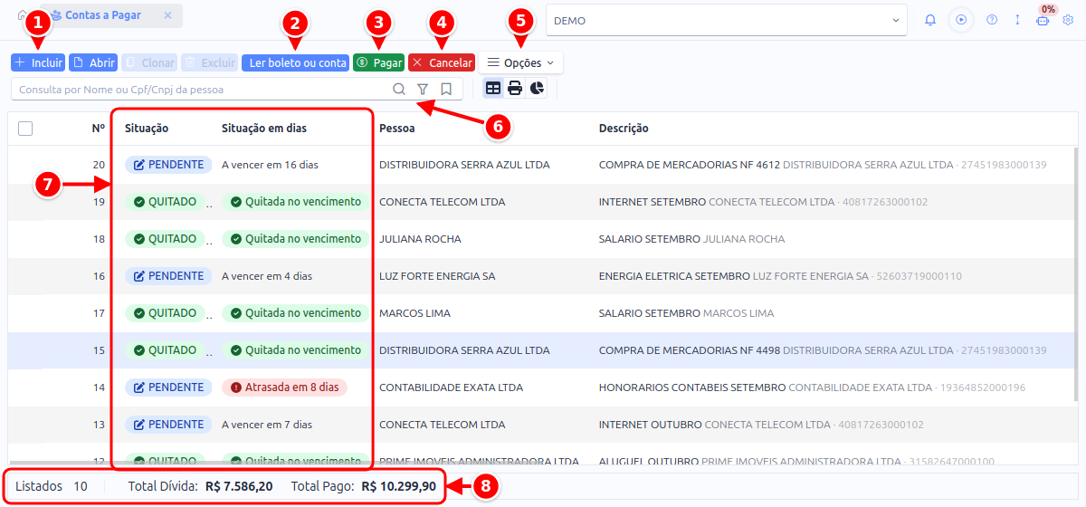Click the green Pagar button
This screenshot has width=1086, height=507.
point(378,62)
